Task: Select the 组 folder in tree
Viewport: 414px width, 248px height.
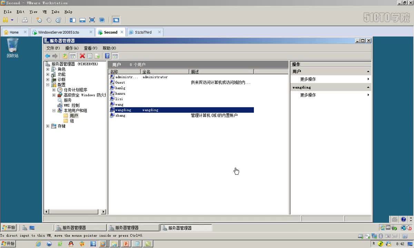Action: [x=72, y=121]
